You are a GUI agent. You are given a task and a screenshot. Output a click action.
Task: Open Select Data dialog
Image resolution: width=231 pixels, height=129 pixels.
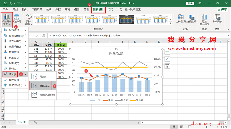tap(191, 19)
